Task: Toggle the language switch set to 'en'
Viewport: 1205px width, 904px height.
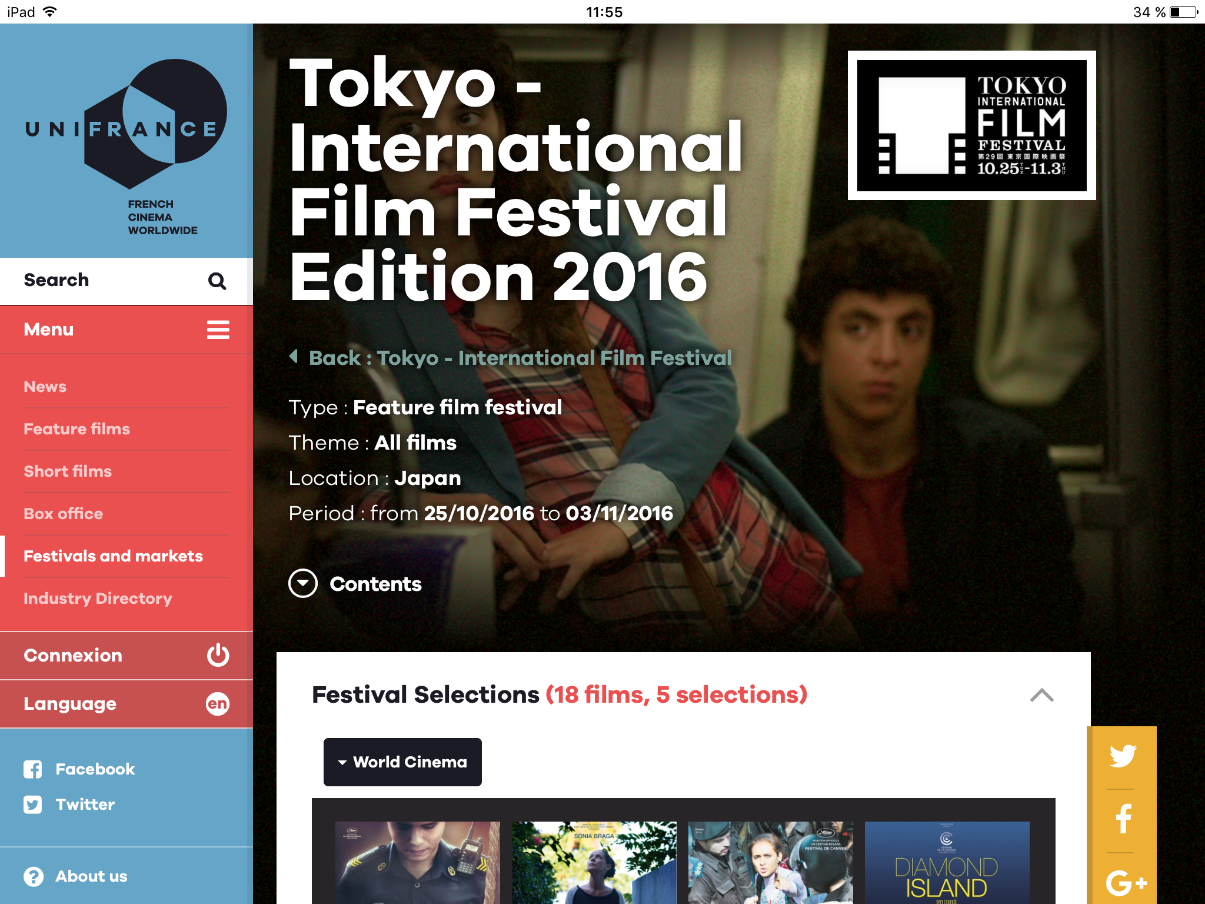Action: point(217,703)
